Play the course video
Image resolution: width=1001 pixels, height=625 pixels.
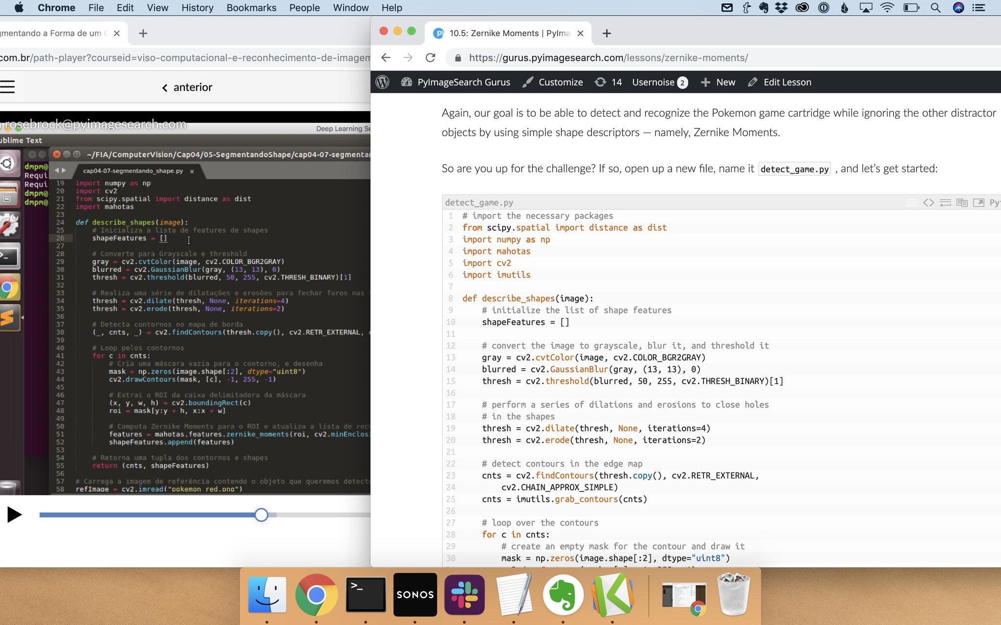click(14, 514)
